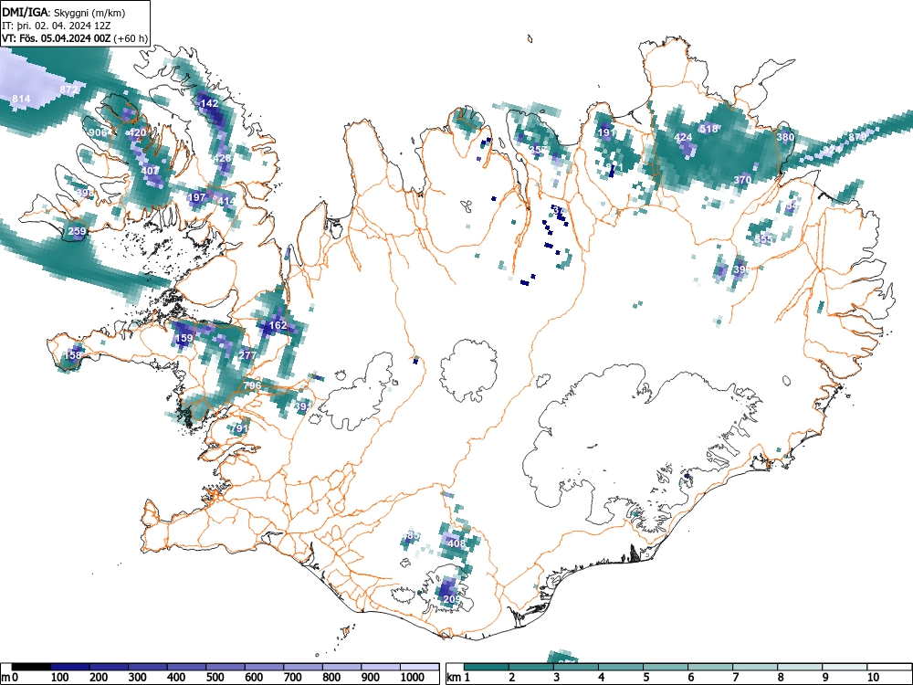Select the '518' visibility label
913x685 pixels.
(x=708, y=129)
